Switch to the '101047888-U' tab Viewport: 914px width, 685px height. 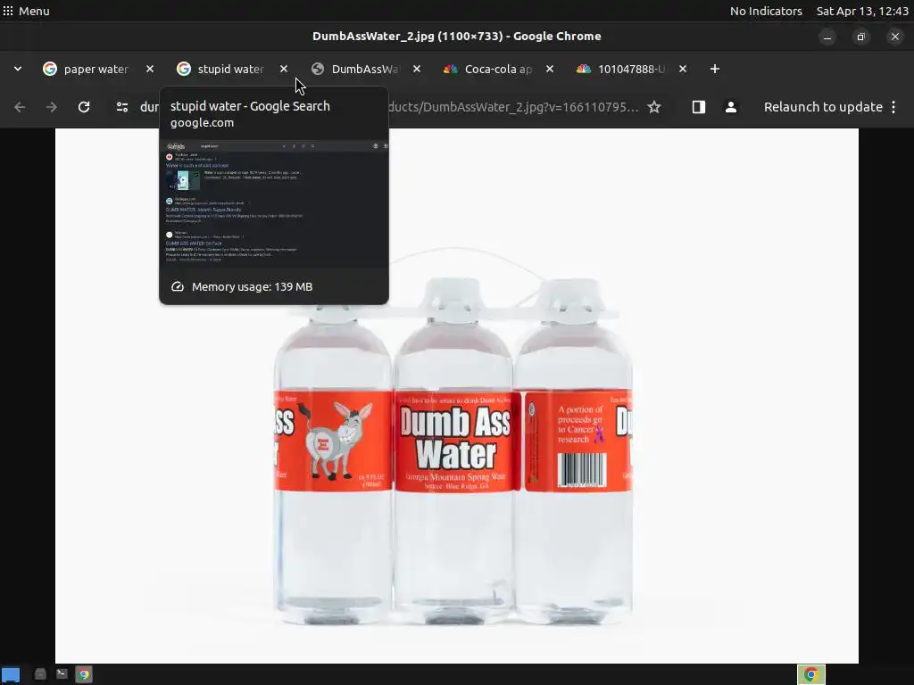pyautogui.click(x=631, y=69)
